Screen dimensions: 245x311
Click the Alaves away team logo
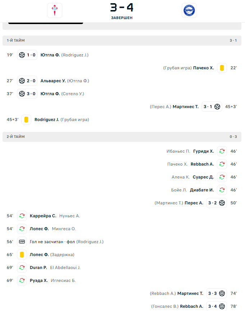189,10
